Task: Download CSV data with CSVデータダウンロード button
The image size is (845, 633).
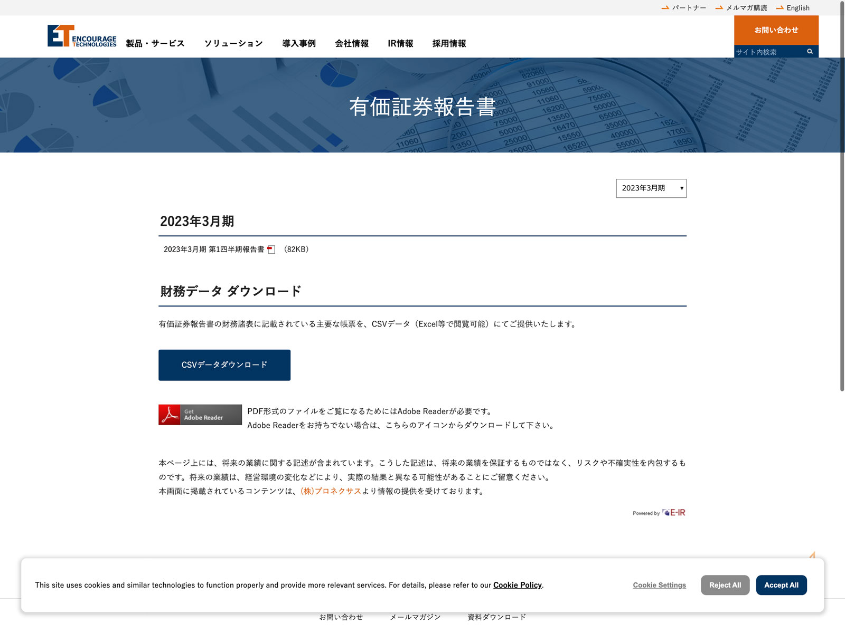Action: pos(224,365)
